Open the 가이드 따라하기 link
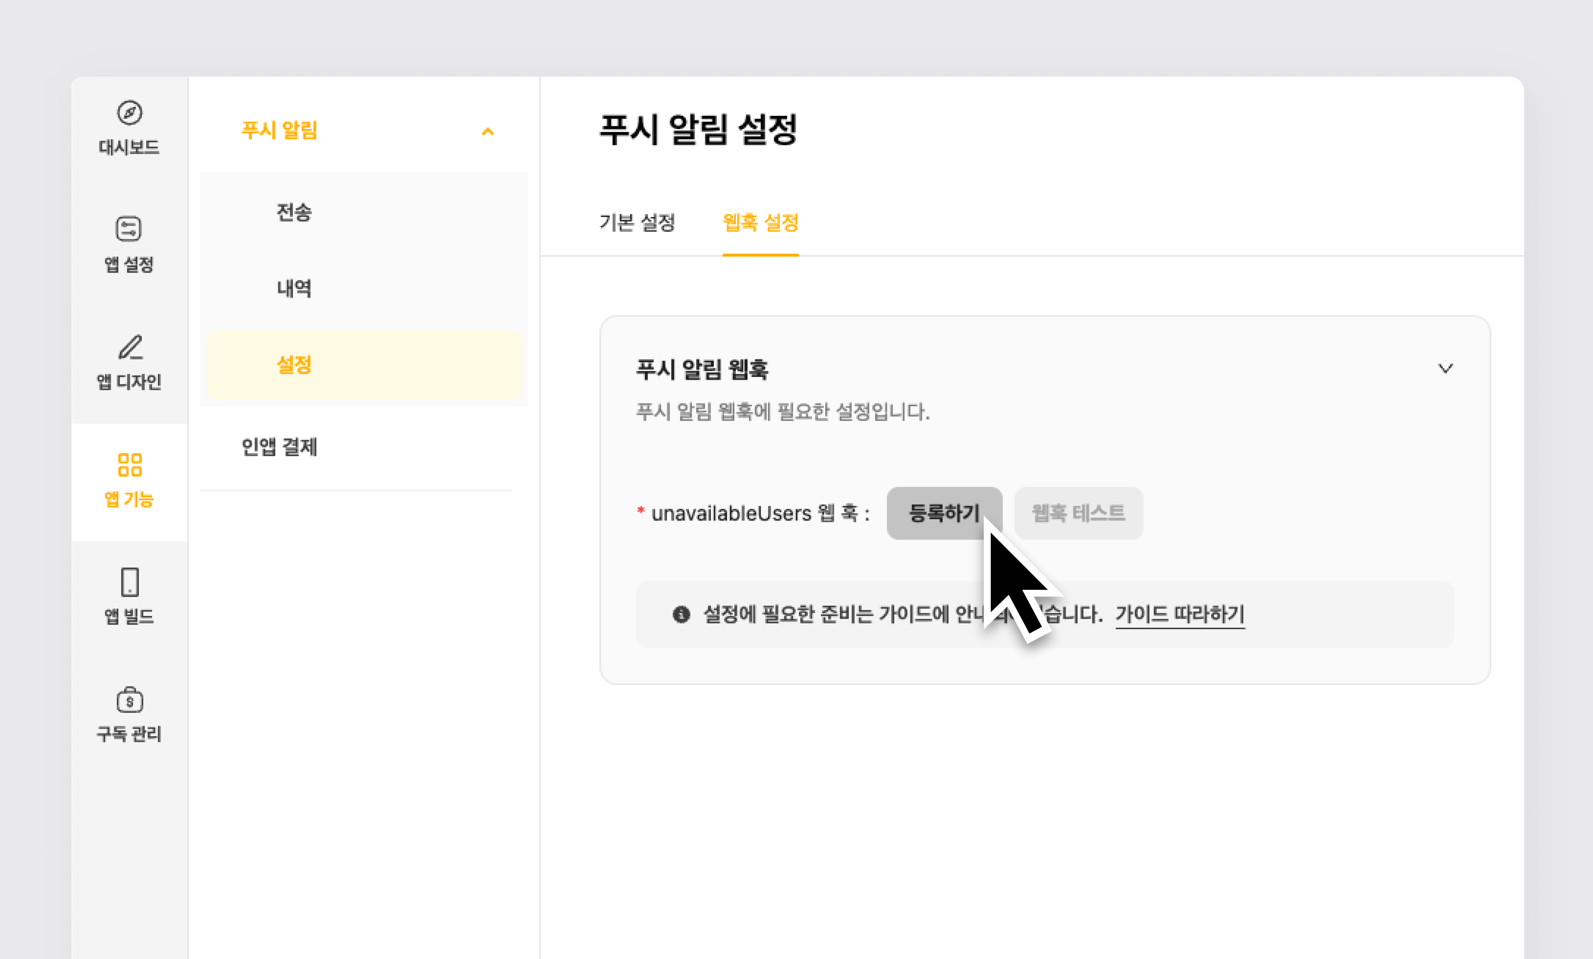Image resolution: width=1593 pixels, height=959 pixels. [x=1180, y=614]
